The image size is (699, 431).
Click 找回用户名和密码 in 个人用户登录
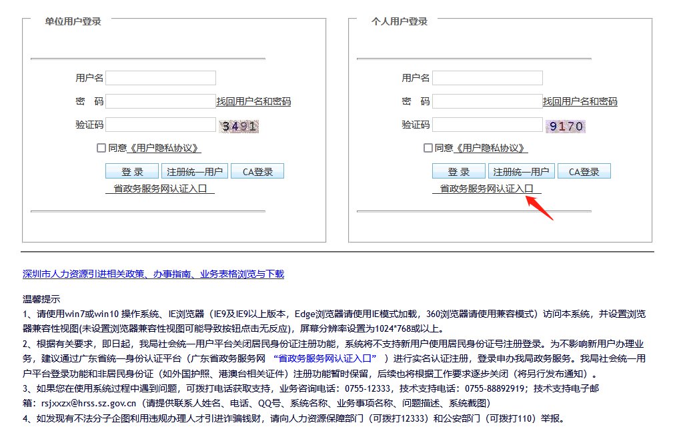pyautogui.click(x=580, y=101)
